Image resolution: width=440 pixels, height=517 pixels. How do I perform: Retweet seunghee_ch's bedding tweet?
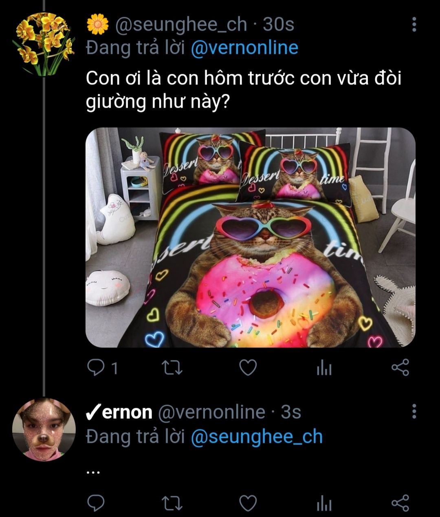pyautogui.click(x=172, y=368)
